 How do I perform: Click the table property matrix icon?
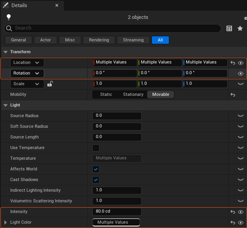[229, 28]
